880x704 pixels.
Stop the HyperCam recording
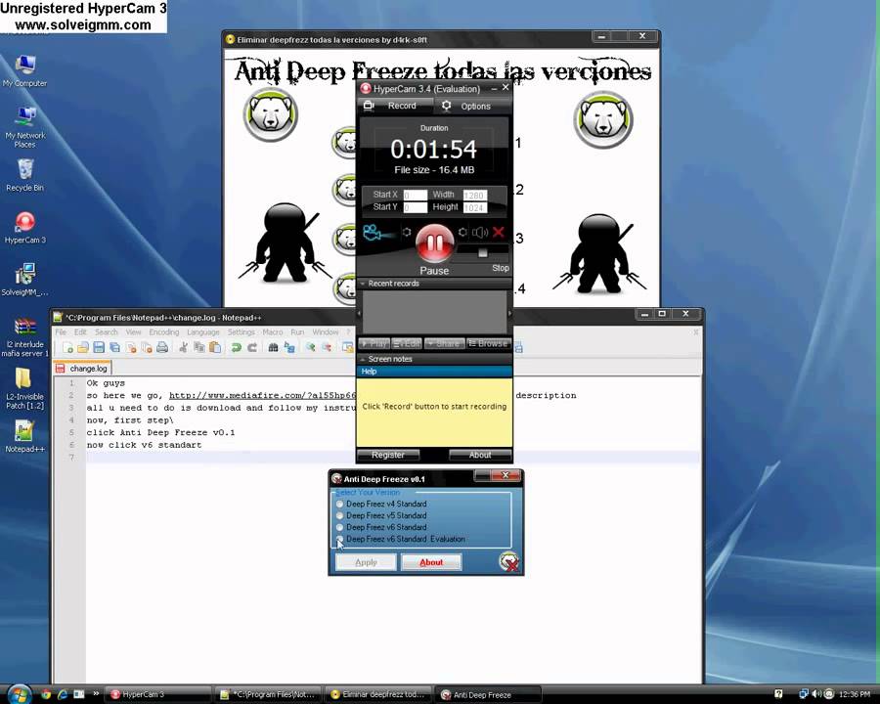click(500, 268)
